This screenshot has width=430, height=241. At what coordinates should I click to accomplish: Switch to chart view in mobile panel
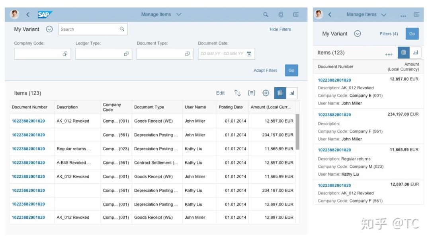point(415,53)
